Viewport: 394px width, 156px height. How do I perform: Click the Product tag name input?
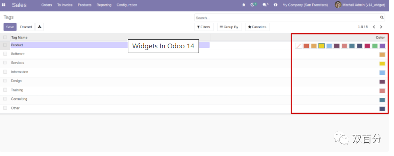click(110, 45)
